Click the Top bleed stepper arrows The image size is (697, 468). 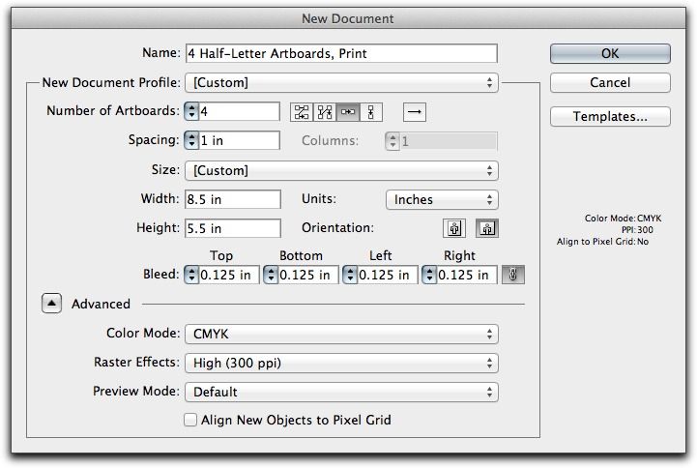[x=190, y=275]
